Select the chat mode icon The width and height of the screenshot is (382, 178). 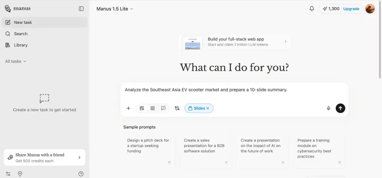coord(163,108)
